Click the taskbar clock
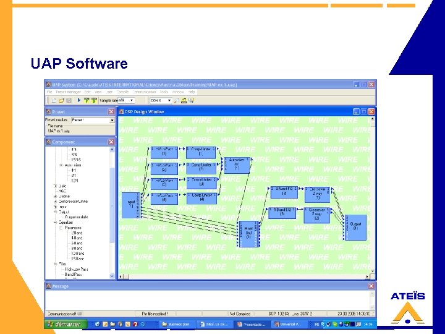The height and width of the screenshot is (334, 445). click(368, 324)
